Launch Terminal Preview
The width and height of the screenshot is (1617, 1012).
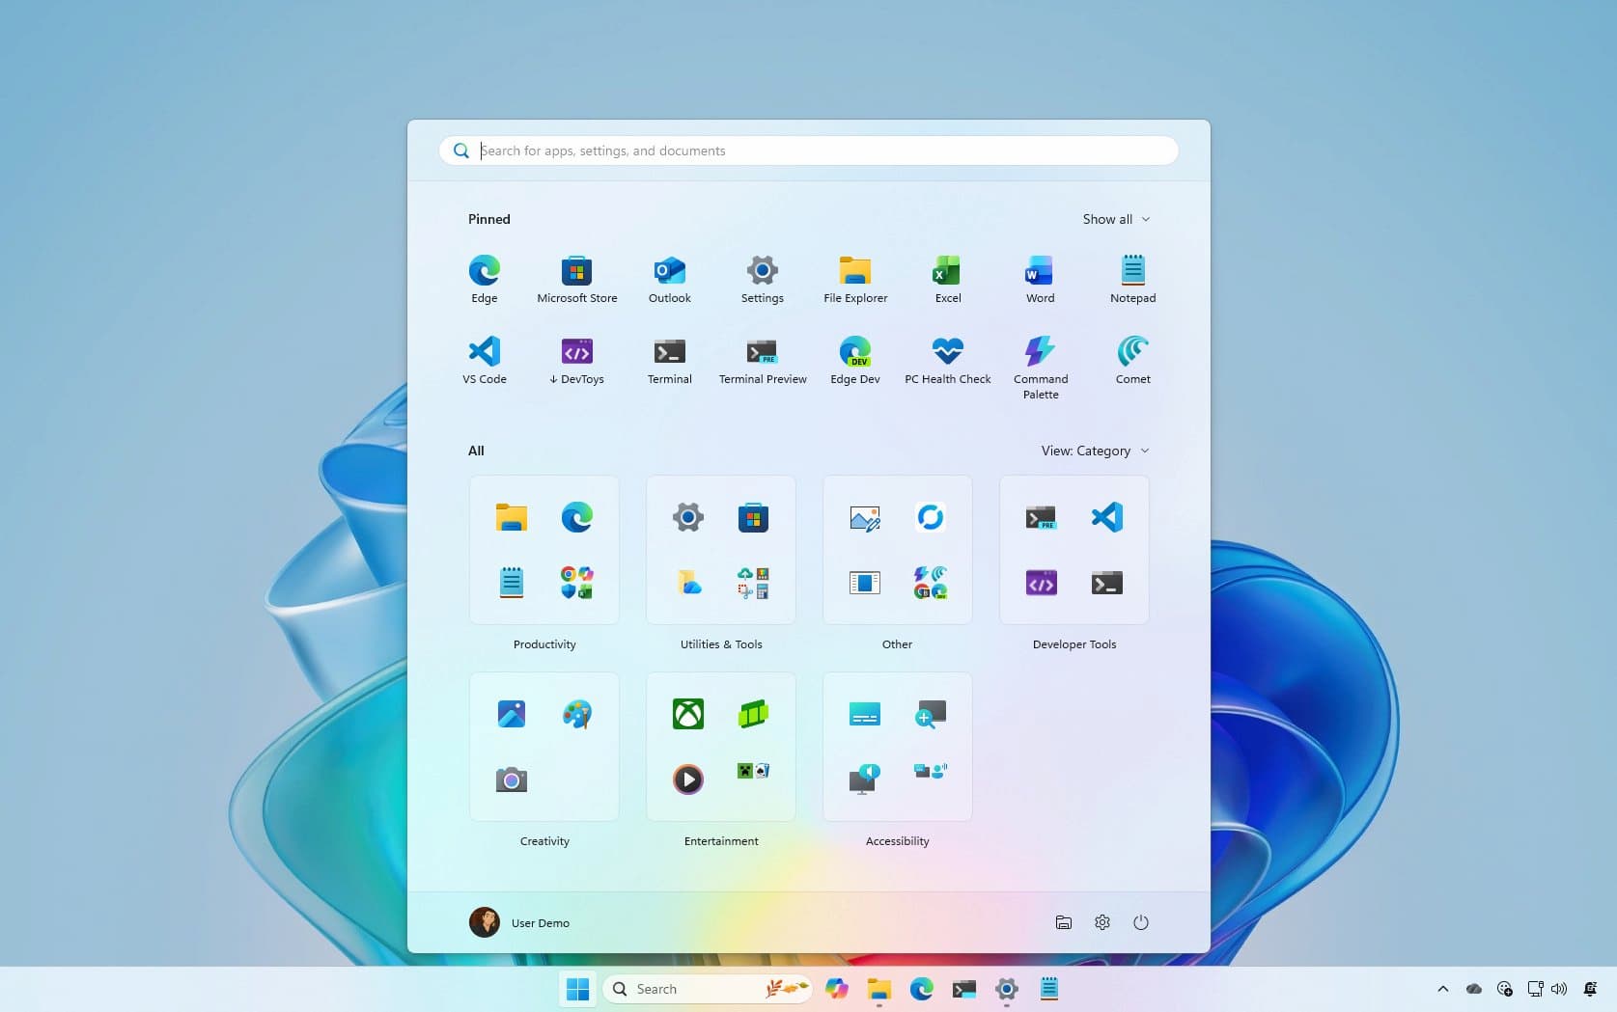tap(762, 359)
